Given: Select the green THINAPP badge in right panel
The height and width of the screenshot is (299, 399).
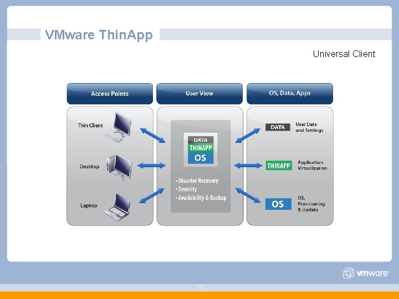Looking at the screenshot, I should [x=279, y=166].
